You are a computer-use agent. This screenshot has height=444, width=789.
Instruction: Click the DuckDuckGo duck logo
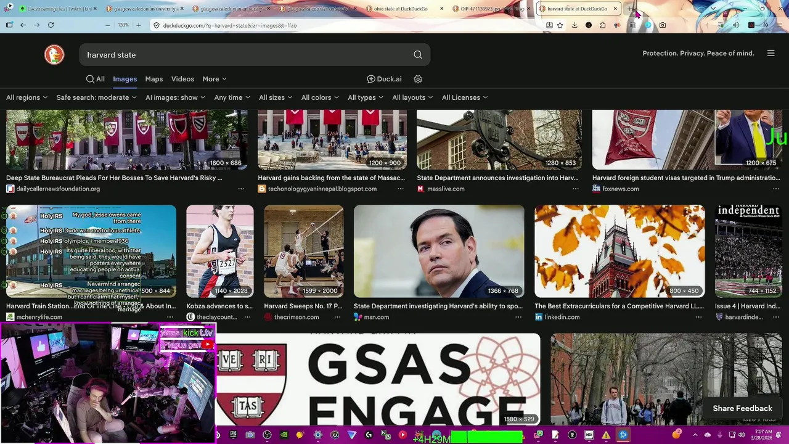(54, 55)
